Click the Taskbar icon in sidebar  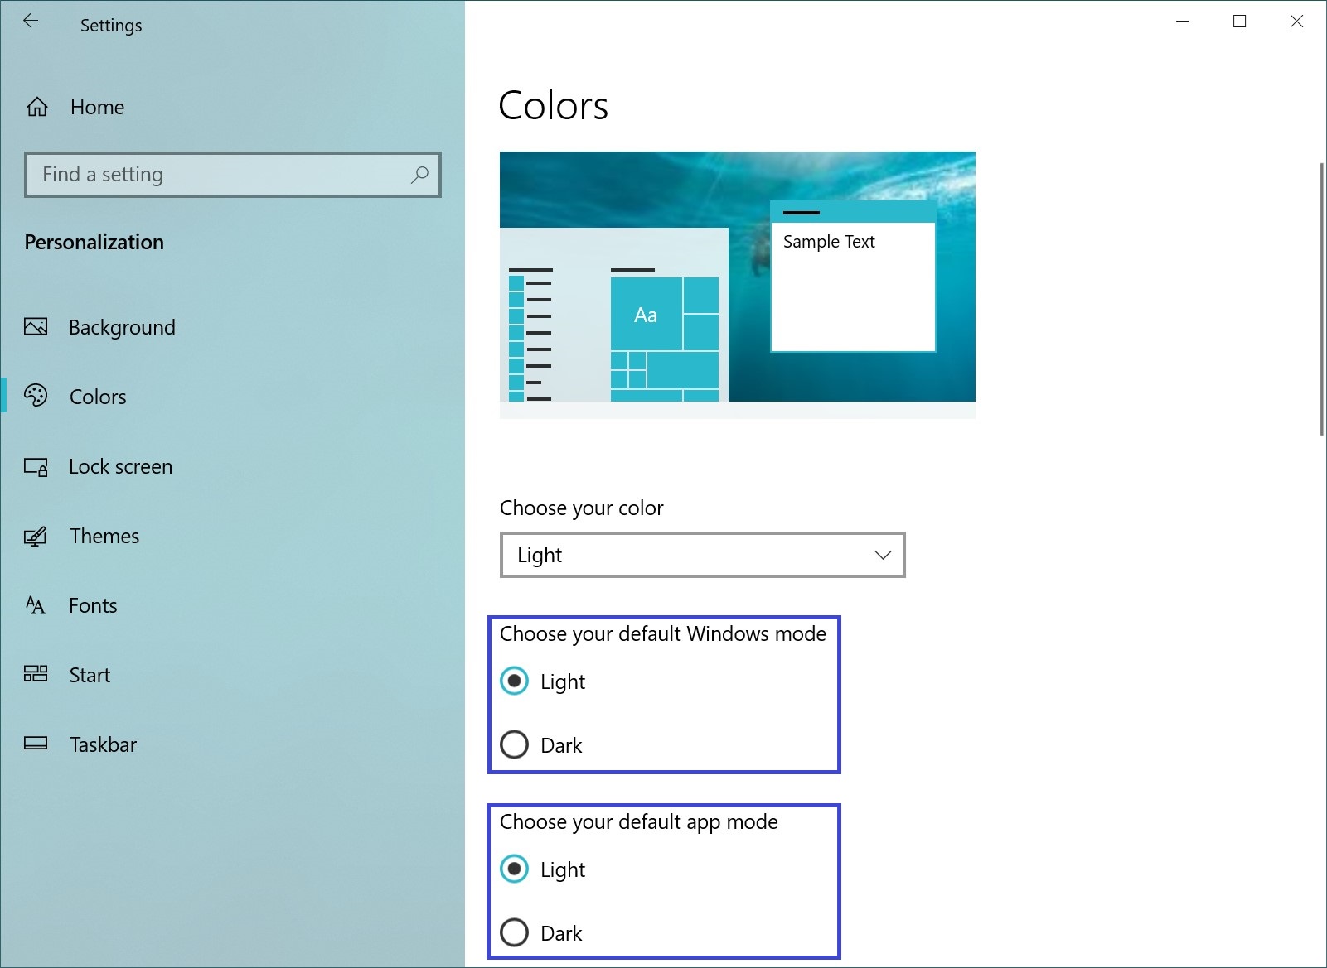(x=36, y=744)
